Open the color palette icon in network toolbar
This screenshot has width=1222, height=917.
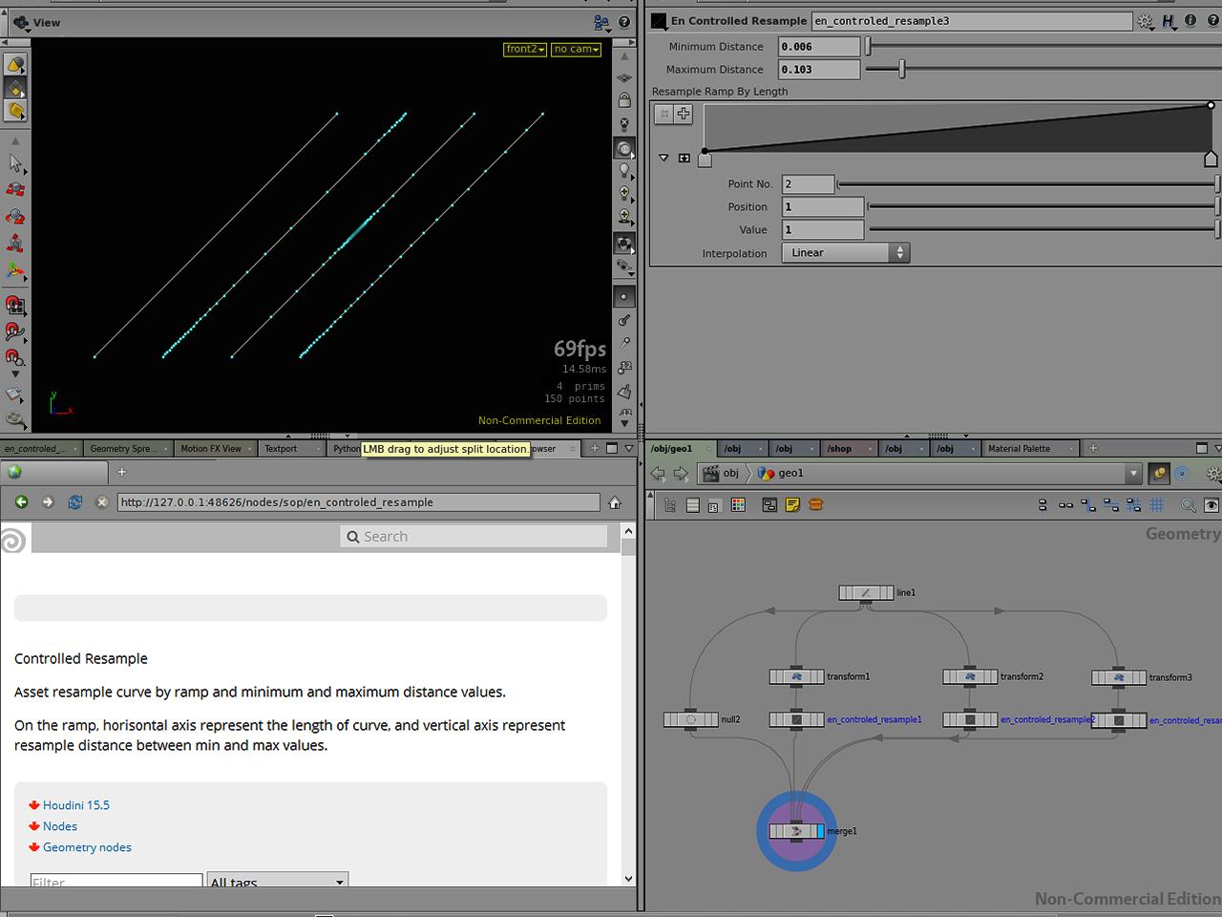[738, 505]
